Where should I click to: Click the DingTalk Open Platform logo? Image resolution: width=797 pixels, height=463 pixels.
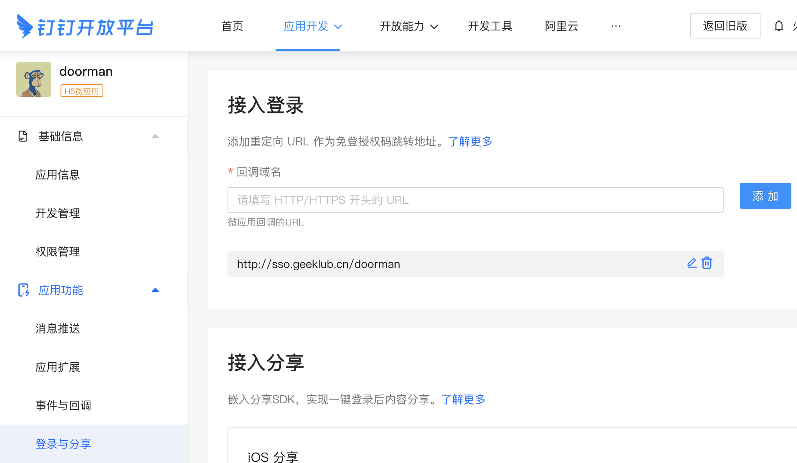[85, 26]
